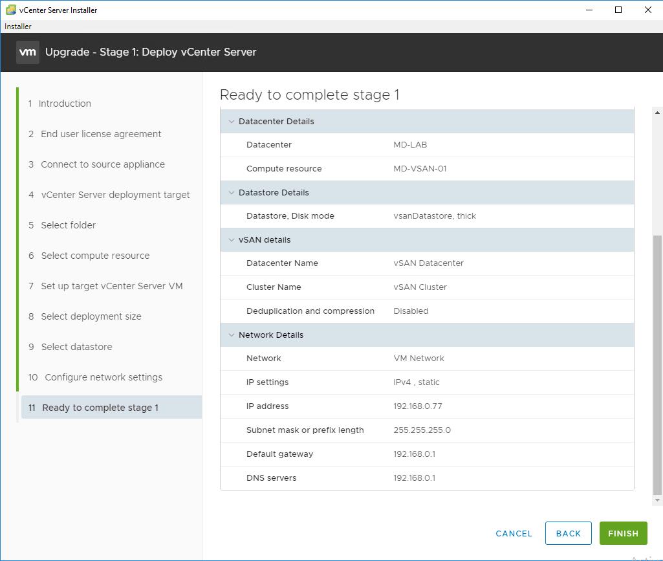The width and height of the screenshot is (663, 561).
Task: Maximize the installer window
Action: point(618,10)
